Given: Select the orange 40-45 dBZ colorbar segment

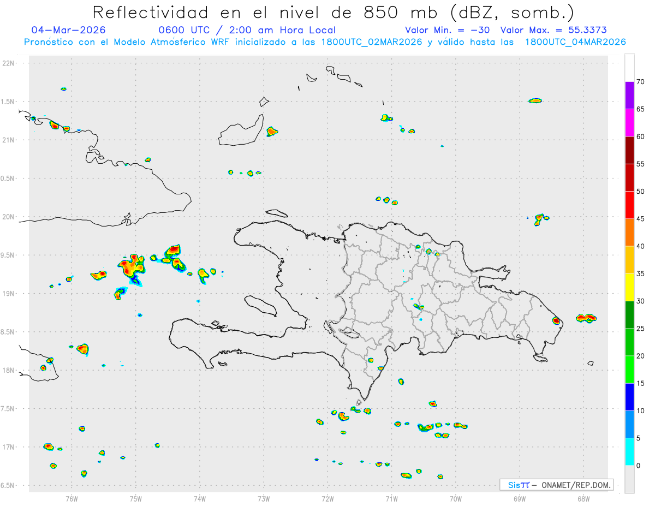Looking at the screenshot, I should [x=629, y=233].
